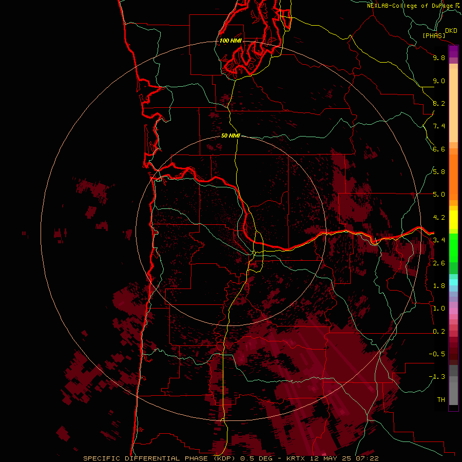Click the 4.2 scale value
Screen dimensions: 462x462
coord(439,218)
